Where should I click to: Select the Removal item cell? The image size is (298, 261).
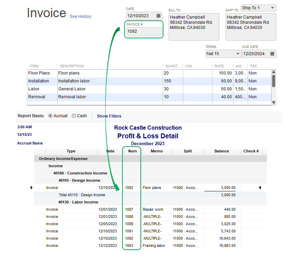click(x=42, y=97)
